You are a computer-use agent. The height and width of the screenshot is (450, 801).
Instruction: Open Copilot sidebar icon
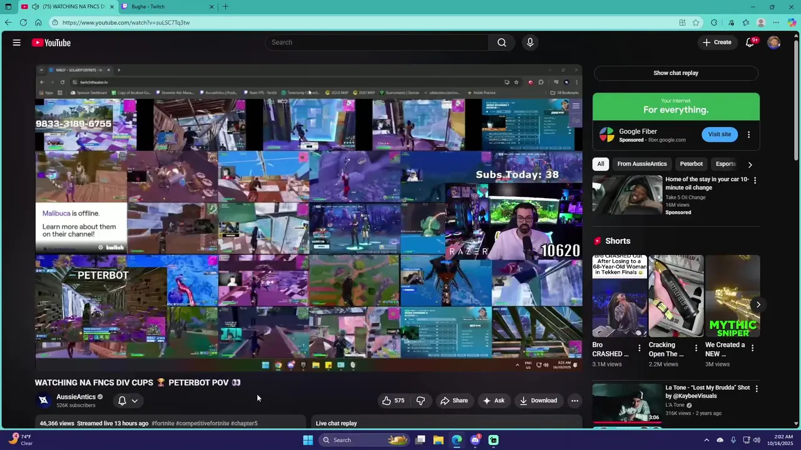[792, 22]
